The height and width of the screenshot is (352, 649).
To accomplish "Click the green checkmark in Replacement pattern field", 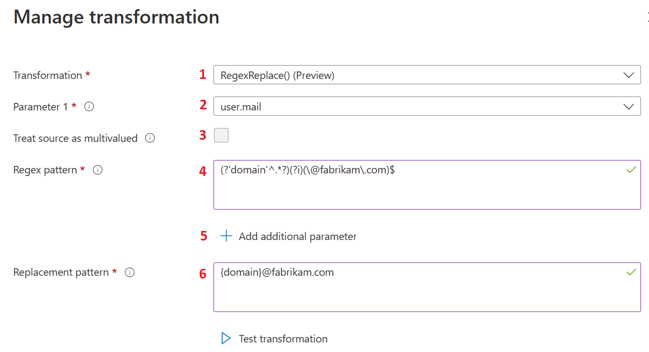I will [631, 272].
